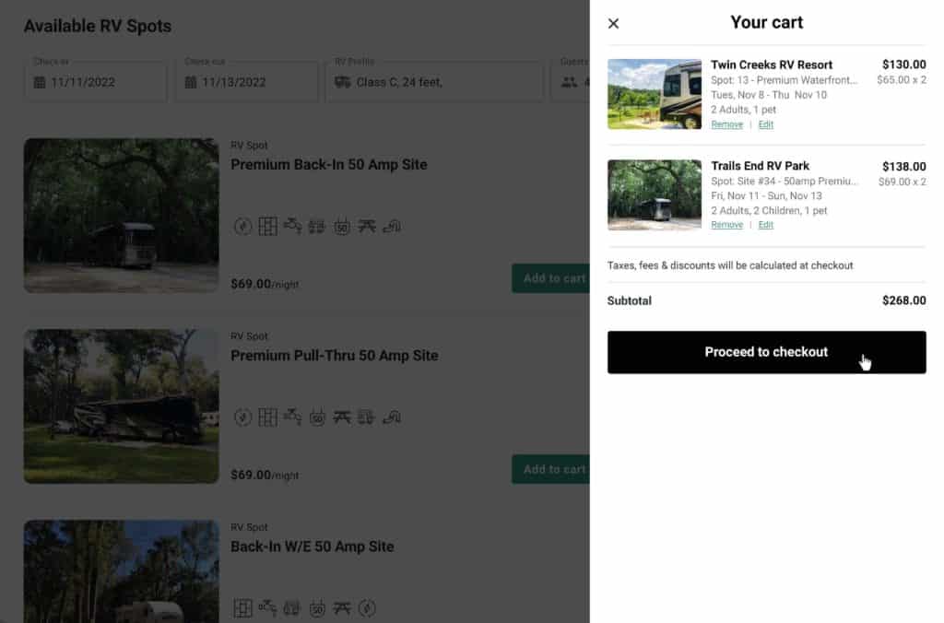Click the water faucet icon on Premium Pull-Thru site
Screen dimensions: 944x623
coord(292,417)
